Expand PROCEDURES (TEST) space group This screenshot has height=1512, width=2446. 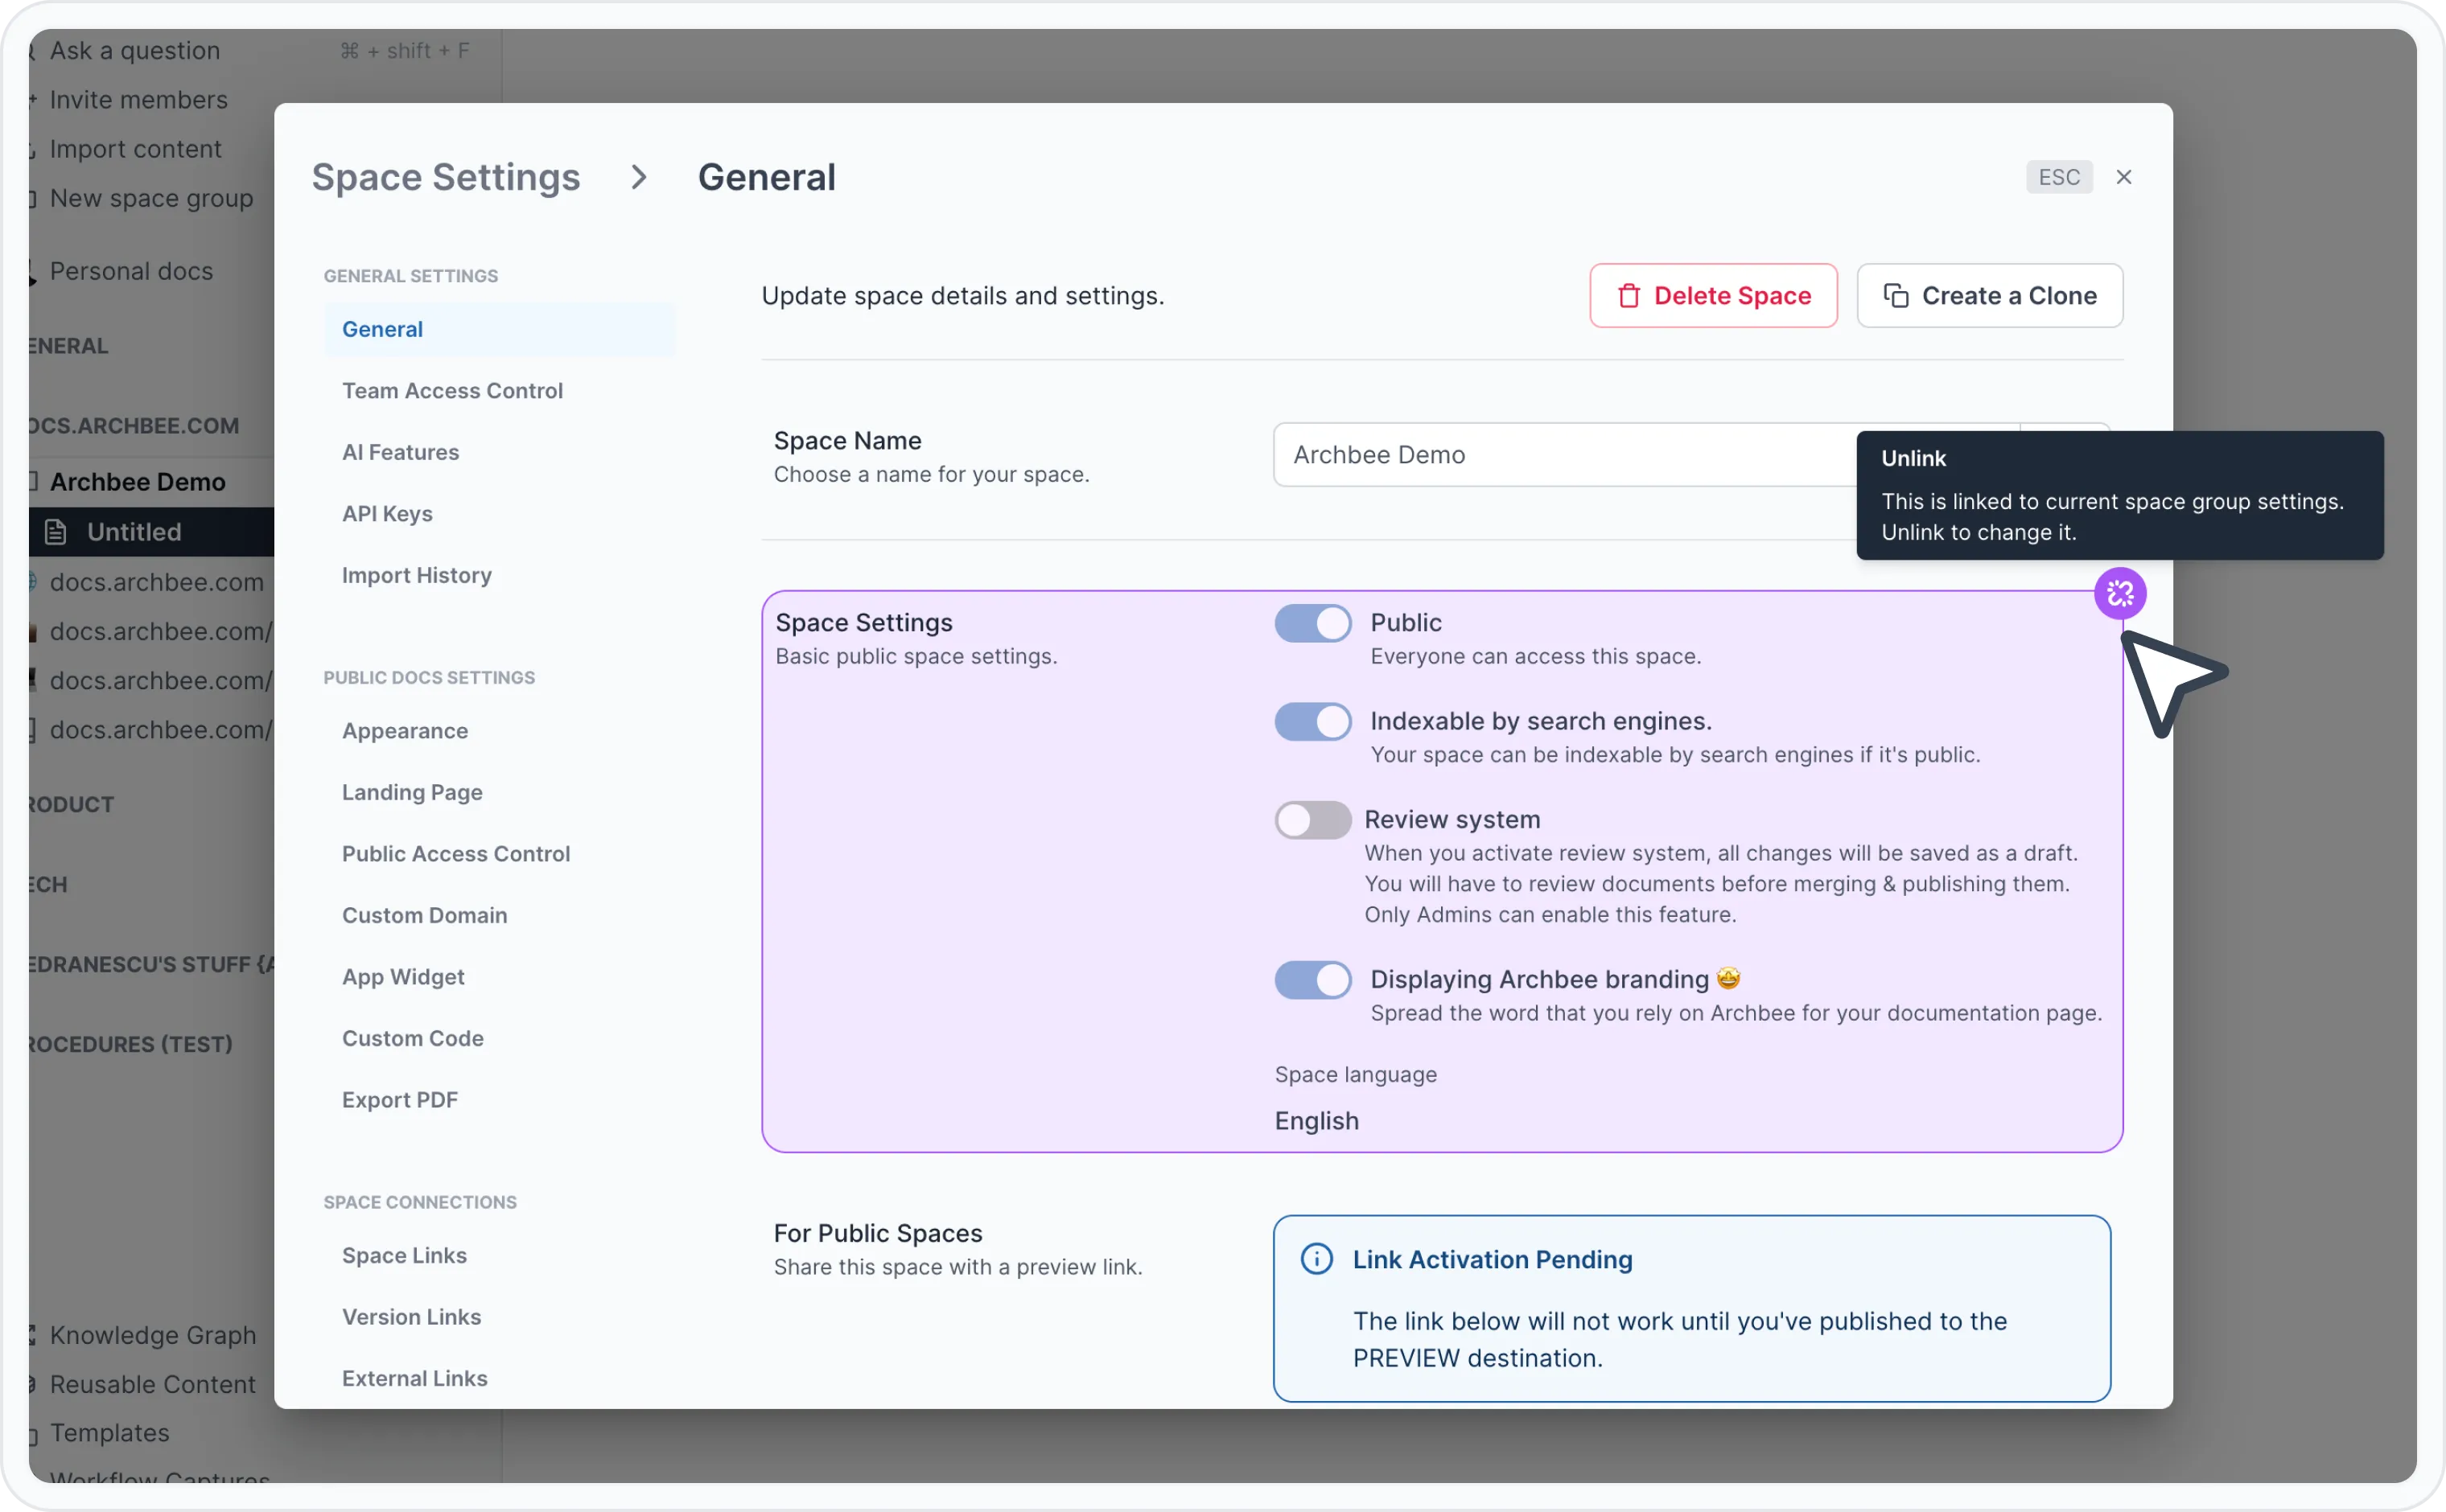coord(130,1044)
